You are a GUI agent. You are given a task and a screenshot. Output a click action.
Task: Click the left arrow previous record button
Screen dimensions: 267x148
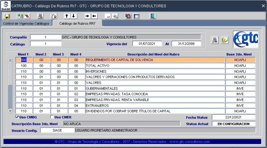point(94,16)
